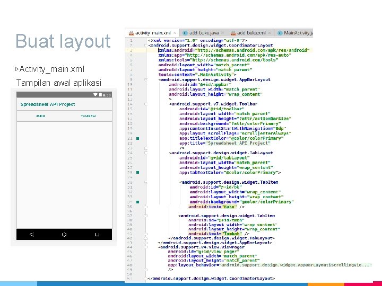Click the closing TabLayout tag line
The height and width of the screenshot is (286, 382).
[221, 238]
